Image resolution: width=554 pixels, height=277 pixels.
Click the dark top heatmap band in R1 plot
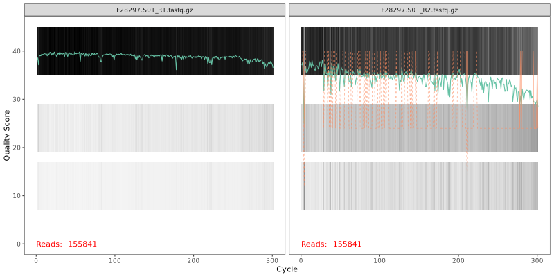[154, 38]
